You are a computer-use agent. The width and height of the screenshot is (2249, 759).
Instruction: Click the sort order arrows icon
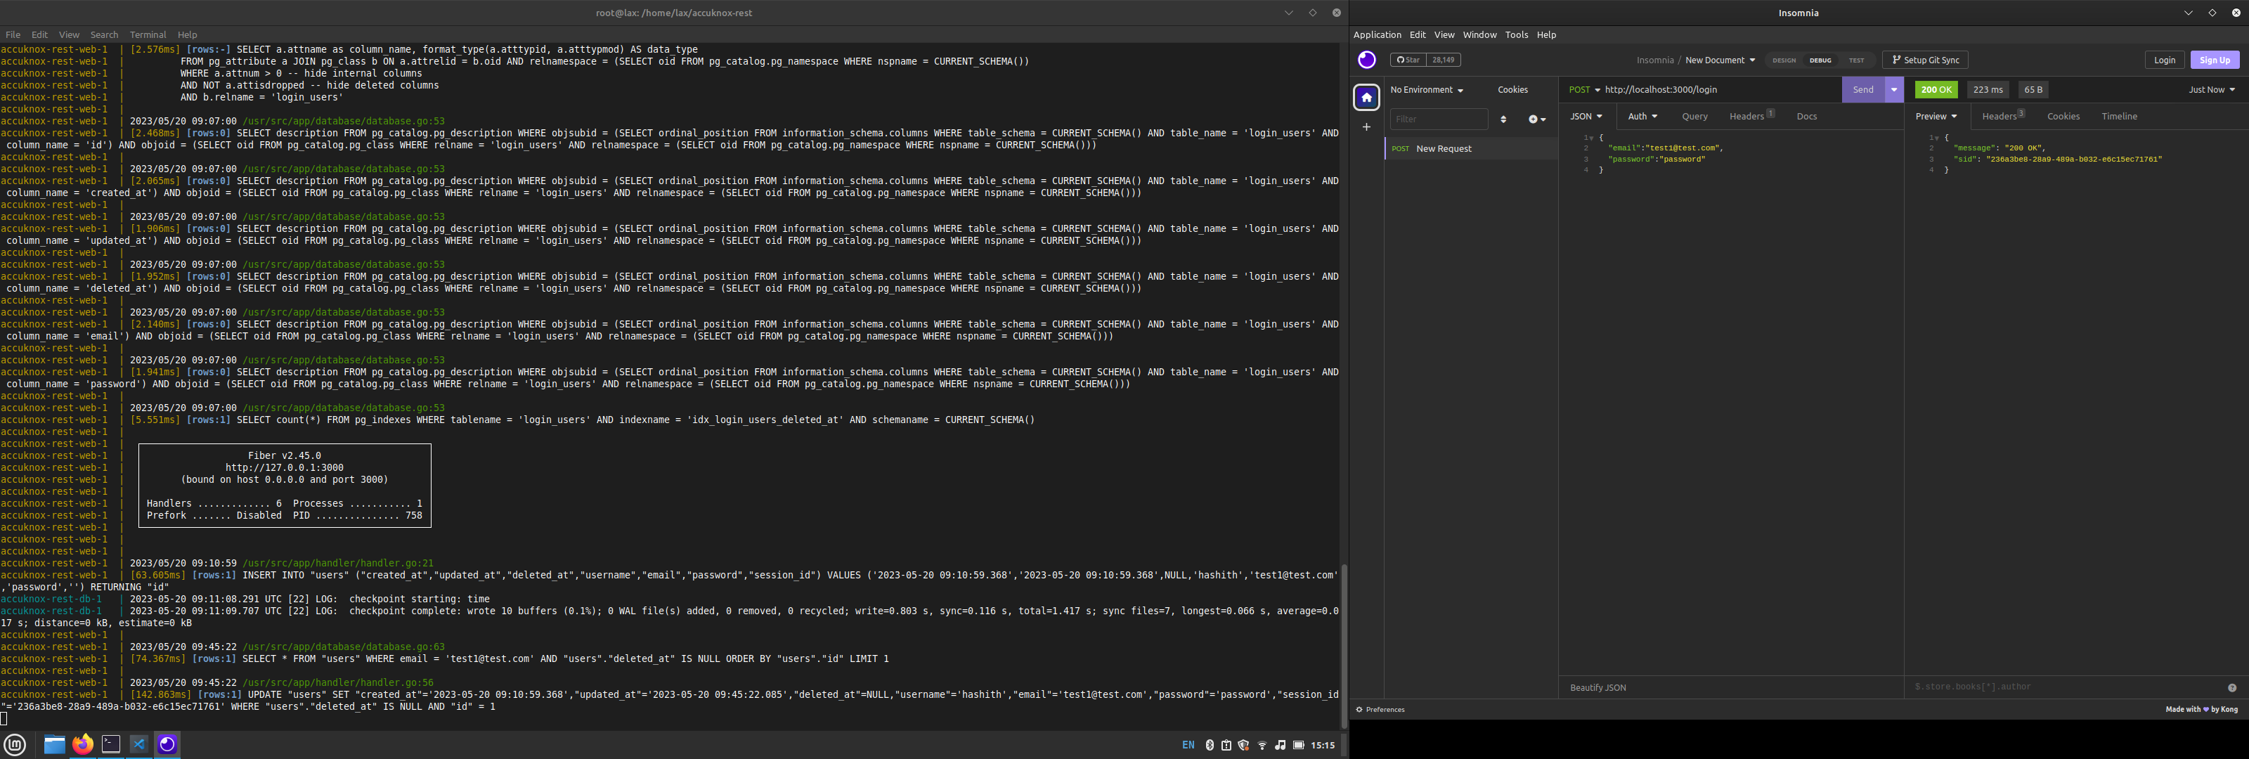pyautogui.click(x=1503, y=119)
